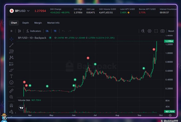Open the Fibonacci retracement lines tool
Image resolution: width=181 pixels, height=122 pixels.
click(x=11, y=51)
